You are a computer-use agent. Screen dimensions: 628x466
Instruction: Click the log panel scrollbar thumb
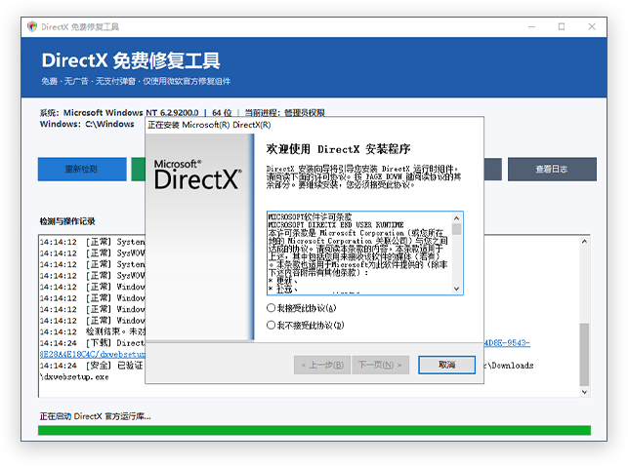click(x=584, y=355)
